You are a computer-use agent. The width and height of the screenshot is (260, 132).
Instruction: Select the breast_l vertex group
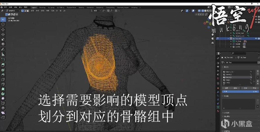(x=238, y=74)
